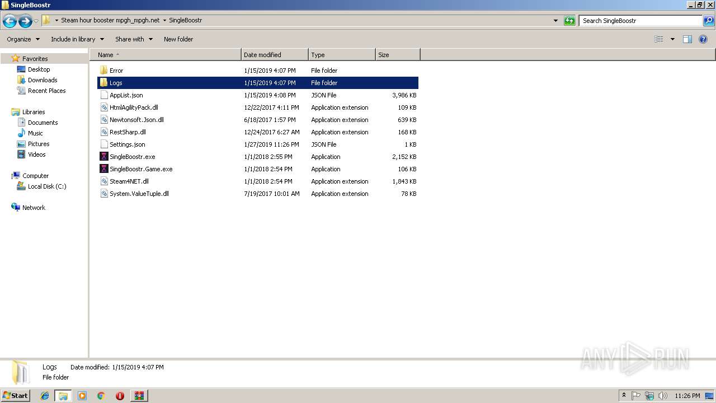Select the SingleBoostr.Game.exe application icon

click(x=104, y=169)
